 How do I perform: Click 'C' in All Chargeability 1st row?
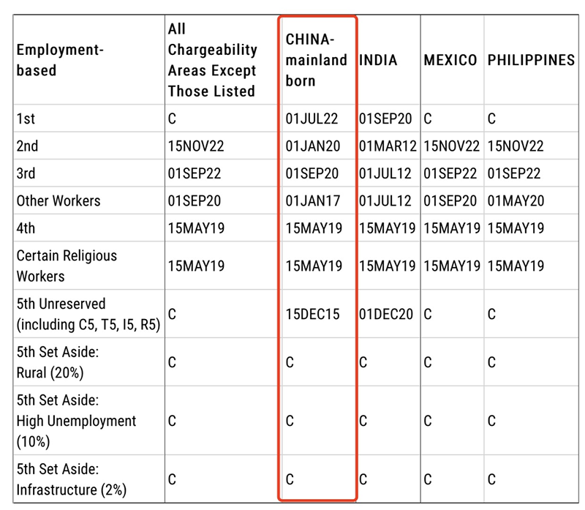[172, 119]
